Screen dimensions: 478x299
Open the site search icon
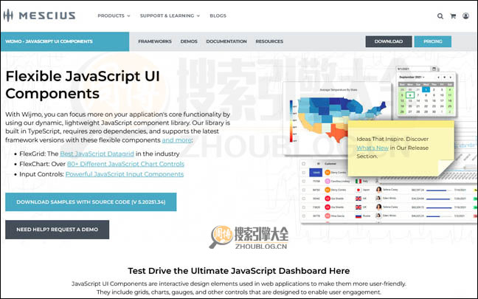pyautogui.click(x=440, y=16)
